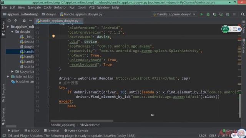Viewport: 246px width, 138px height.
Task: Click the UTF-8 encoding status entry
Action: coord(226,136)
